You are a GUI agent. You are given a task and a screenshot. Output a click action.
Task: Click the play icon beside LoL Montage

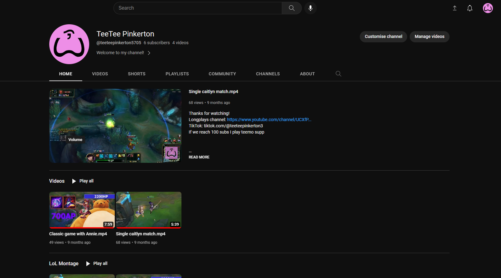click(88, 264)
